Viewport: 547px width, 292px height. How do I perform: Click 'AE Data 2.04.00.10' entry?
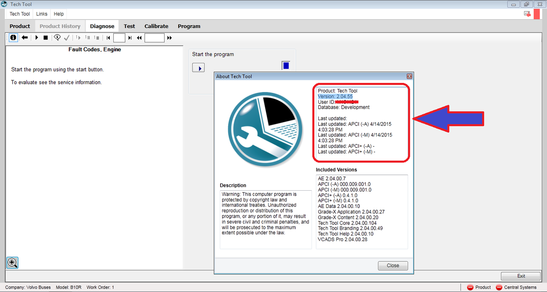click(x=339, y=206)
